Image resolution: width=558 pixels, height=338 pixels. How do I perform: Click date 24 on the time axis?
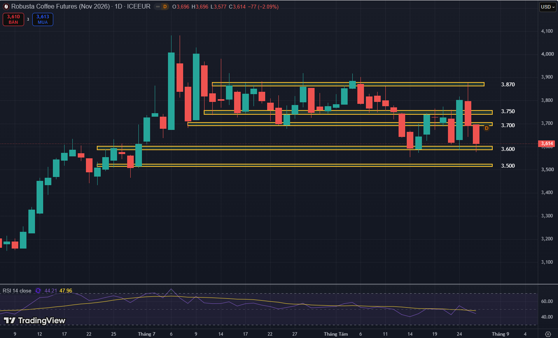[460, 334]
